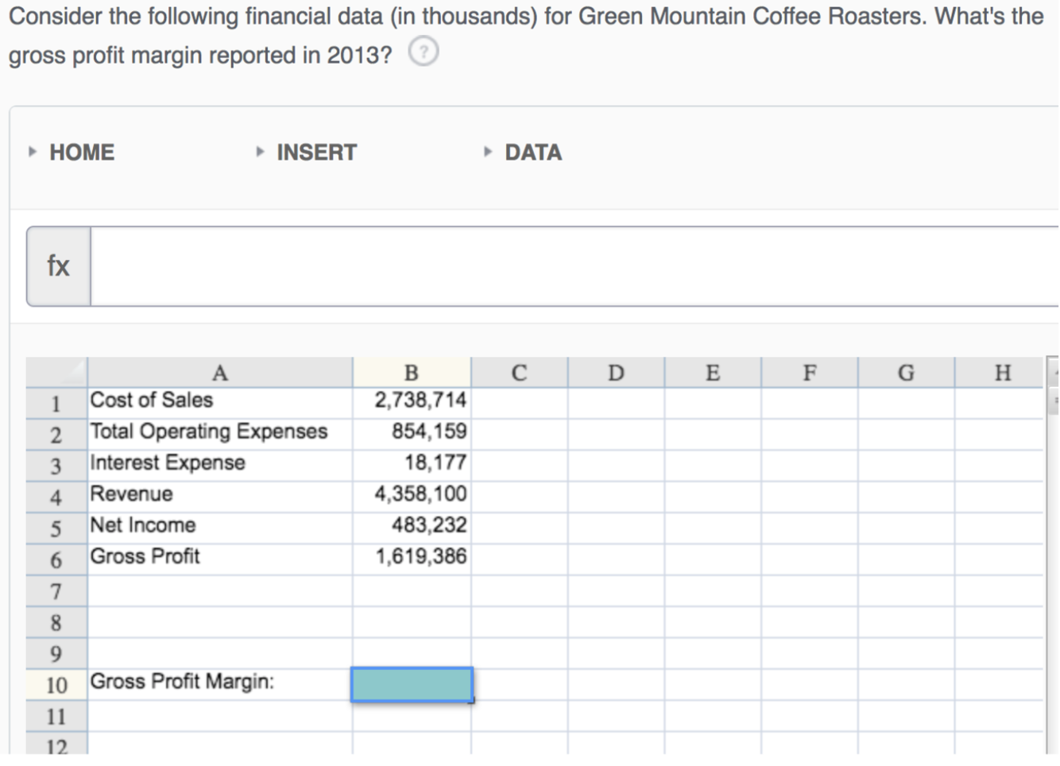
Task: Expand the HOME menu arrow
Action: pos(33,152)
